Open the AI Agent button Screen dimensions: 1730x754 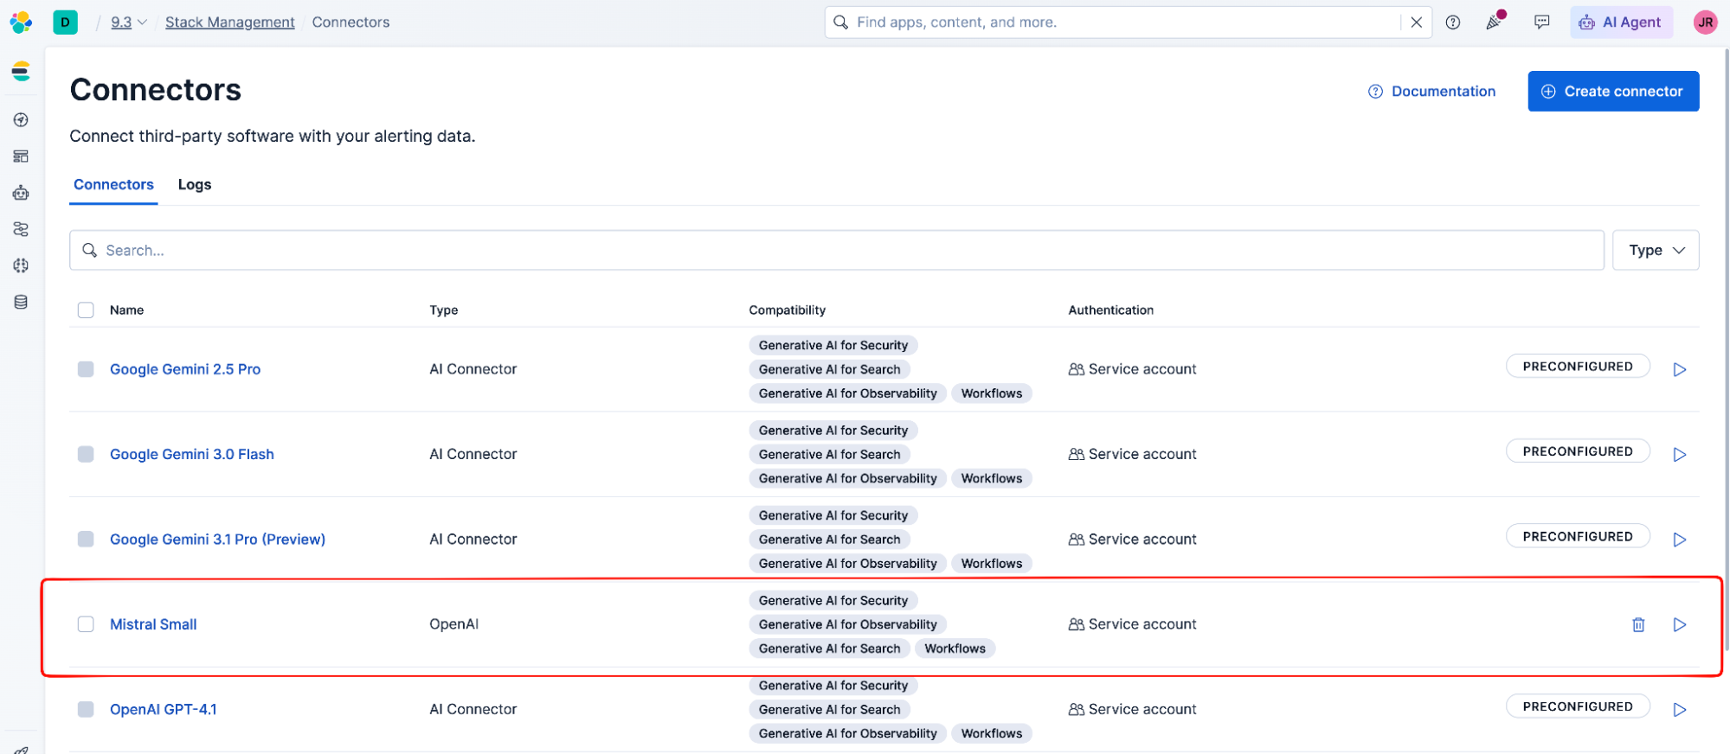pyautogui.click(x=1621, y=22)
